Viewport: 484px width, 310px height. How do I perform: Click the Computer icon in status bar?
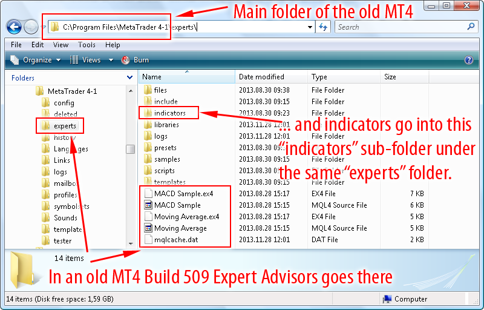(x=387, y=299)
